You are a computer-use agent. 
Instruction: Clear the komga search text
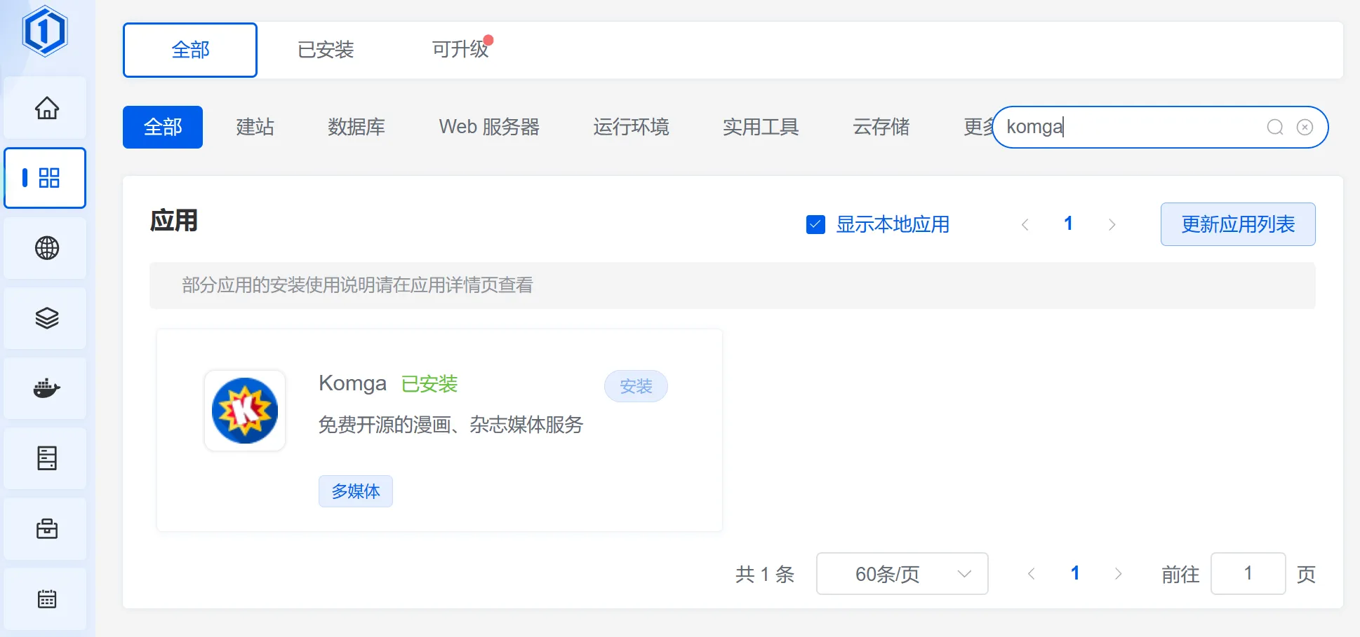1305,127
